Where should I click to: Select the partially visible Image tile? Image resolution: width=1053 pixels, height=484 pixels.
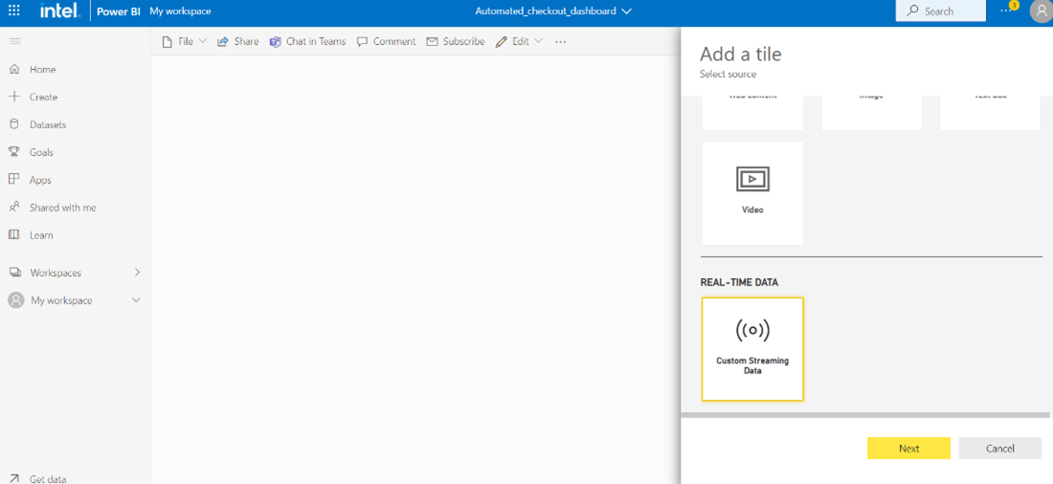pyautogui.click(x=871, y=111)
